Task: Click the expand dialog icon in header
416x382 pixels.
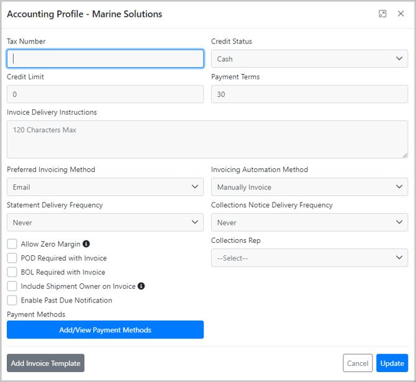Action: click(x=382, y=14)
